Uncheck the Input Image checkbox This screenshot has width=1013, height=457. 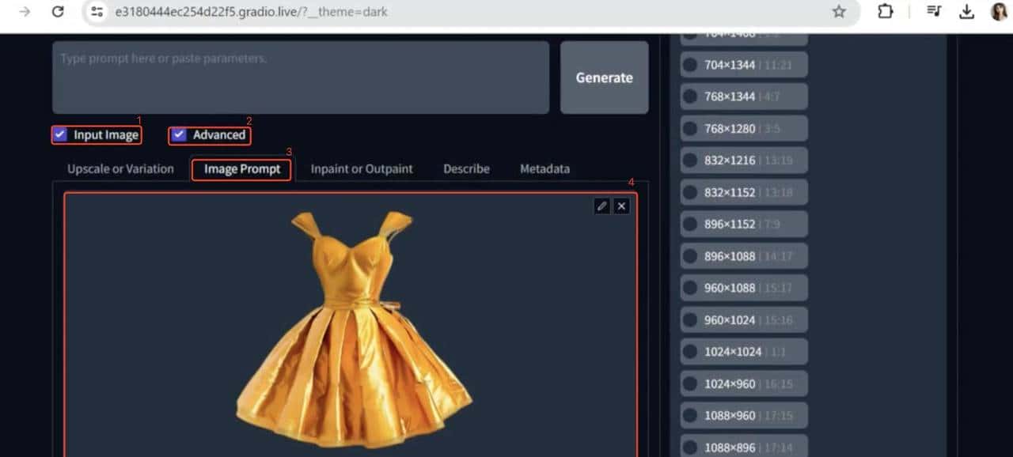click(x=60, y=134)
